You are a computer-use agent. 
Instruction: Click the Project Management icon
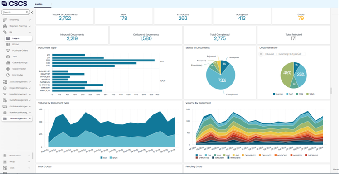coord(5,88)
